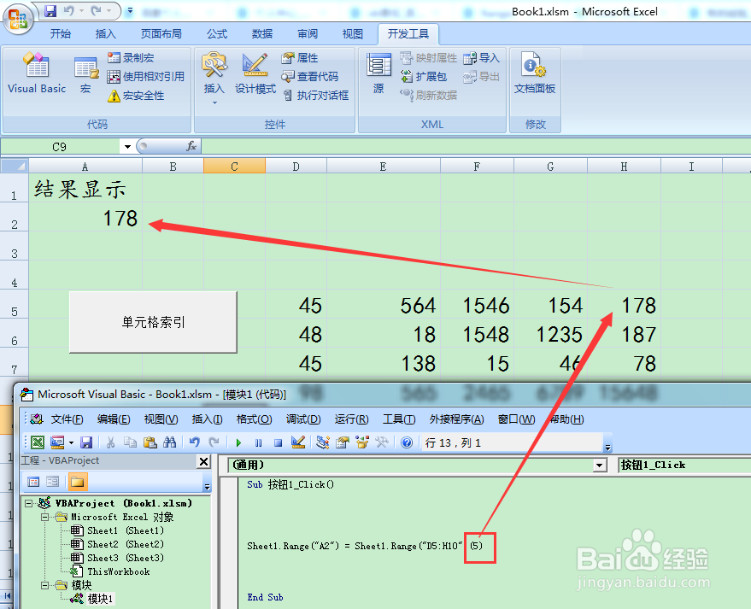Image resolution: width=751 pixels, height=609 pixels.
Task: Open 宏安全性 macro security settings
Action: click(x=136, y=96)
